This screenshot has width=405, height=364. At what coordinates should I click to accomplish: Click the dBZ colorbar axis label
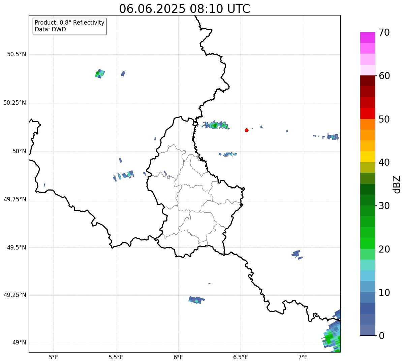pos(397,184)
